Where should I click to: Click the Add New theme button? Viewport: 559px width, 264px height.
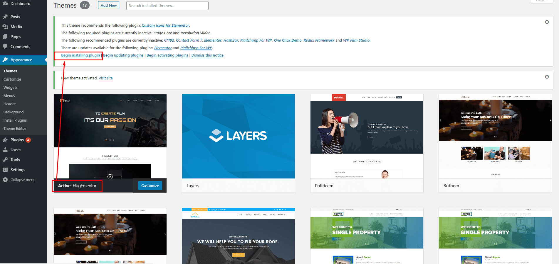(109, 5)
